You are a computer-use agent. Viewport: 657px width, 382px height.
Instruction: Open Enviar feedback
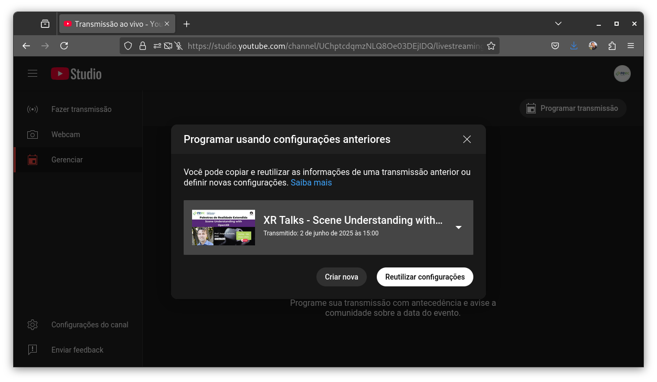click(78, 350)
